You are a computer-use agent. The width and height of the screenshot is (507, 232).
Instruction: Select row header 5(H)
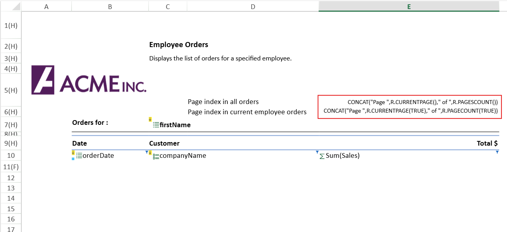pos(11,90)
